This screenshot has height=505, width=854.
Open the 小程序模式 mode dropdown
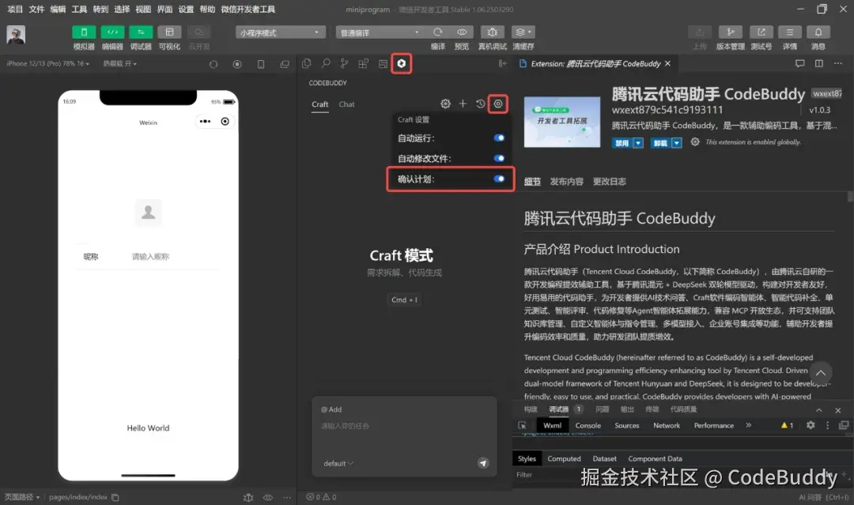(280, 32)
